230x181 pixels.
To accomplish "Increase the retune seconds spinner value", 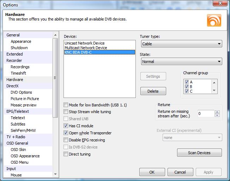I will pyautogui.click(x=217, y=112).
